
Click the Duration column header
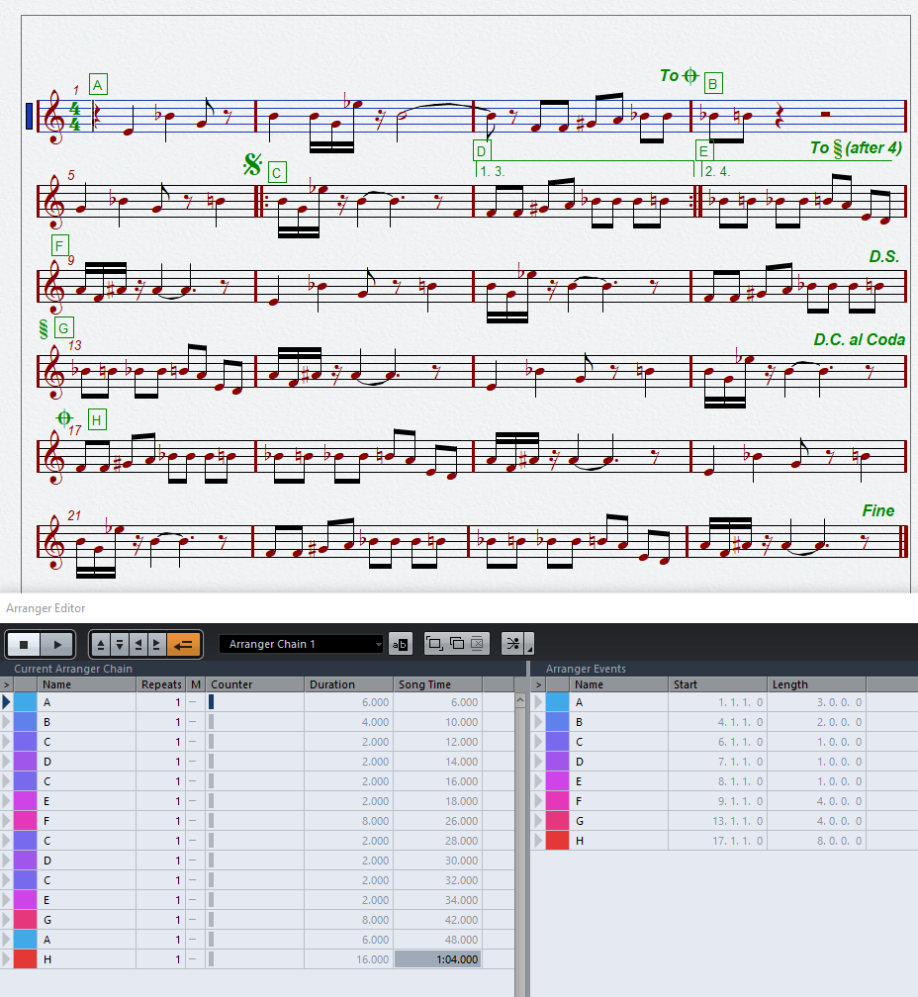click(x=348, y=684)
